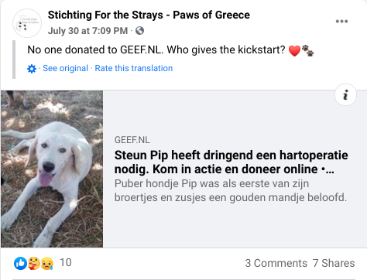Screen dimensions: 367x280
Task: Open Stichting For the Strays page name
Action: [149, 15]
